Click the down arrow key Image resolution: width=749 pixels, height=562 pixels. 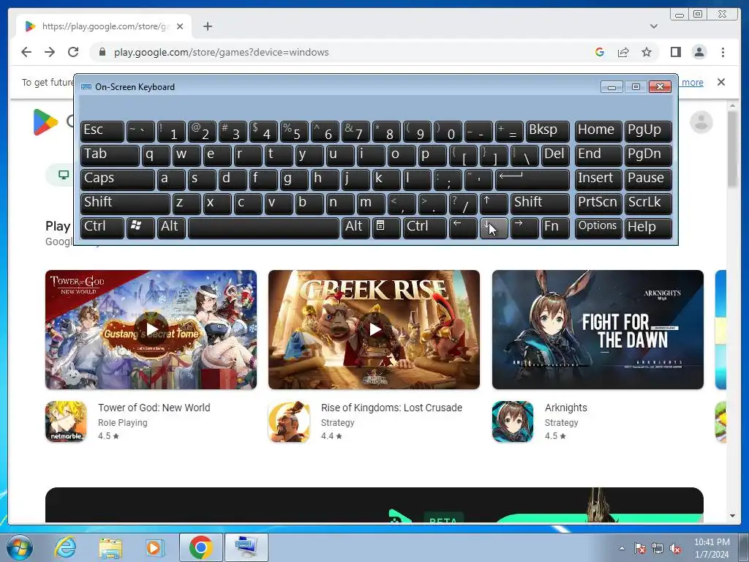[494, 228]
